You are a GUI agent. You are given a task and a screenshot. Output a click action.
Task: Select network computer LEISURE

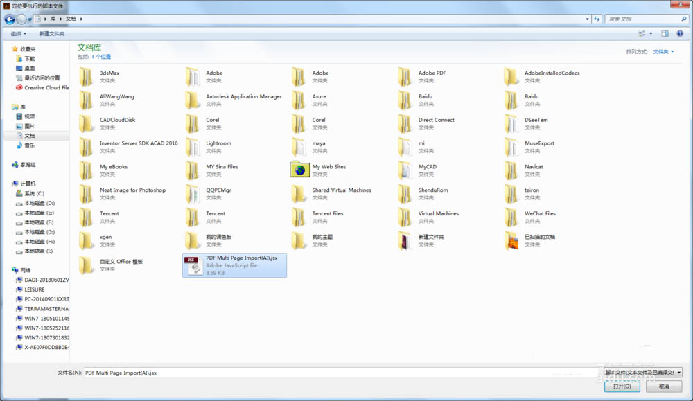30,289
